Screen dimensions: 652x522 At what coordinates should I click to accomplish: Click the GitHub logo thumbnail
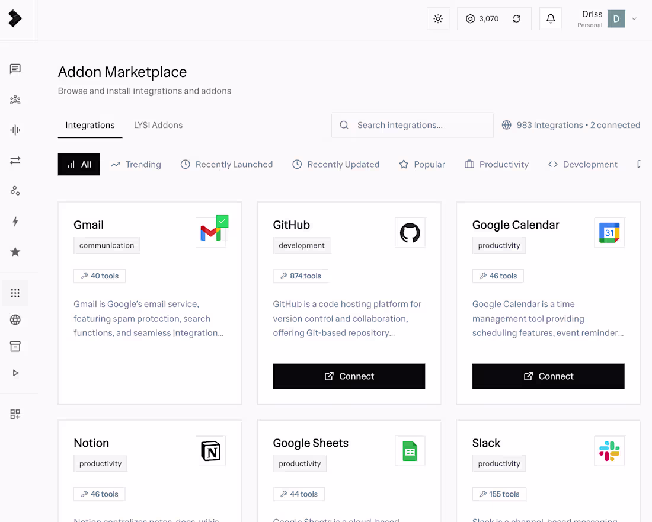point(410,233)
